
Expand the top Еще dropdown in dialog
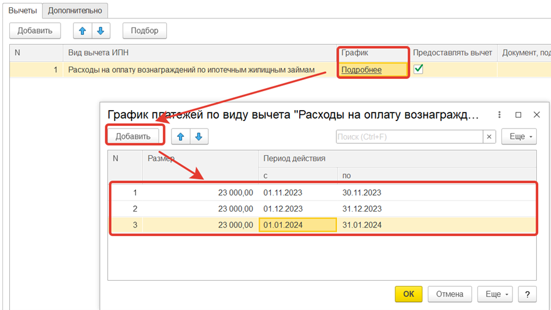click(519, 136)
